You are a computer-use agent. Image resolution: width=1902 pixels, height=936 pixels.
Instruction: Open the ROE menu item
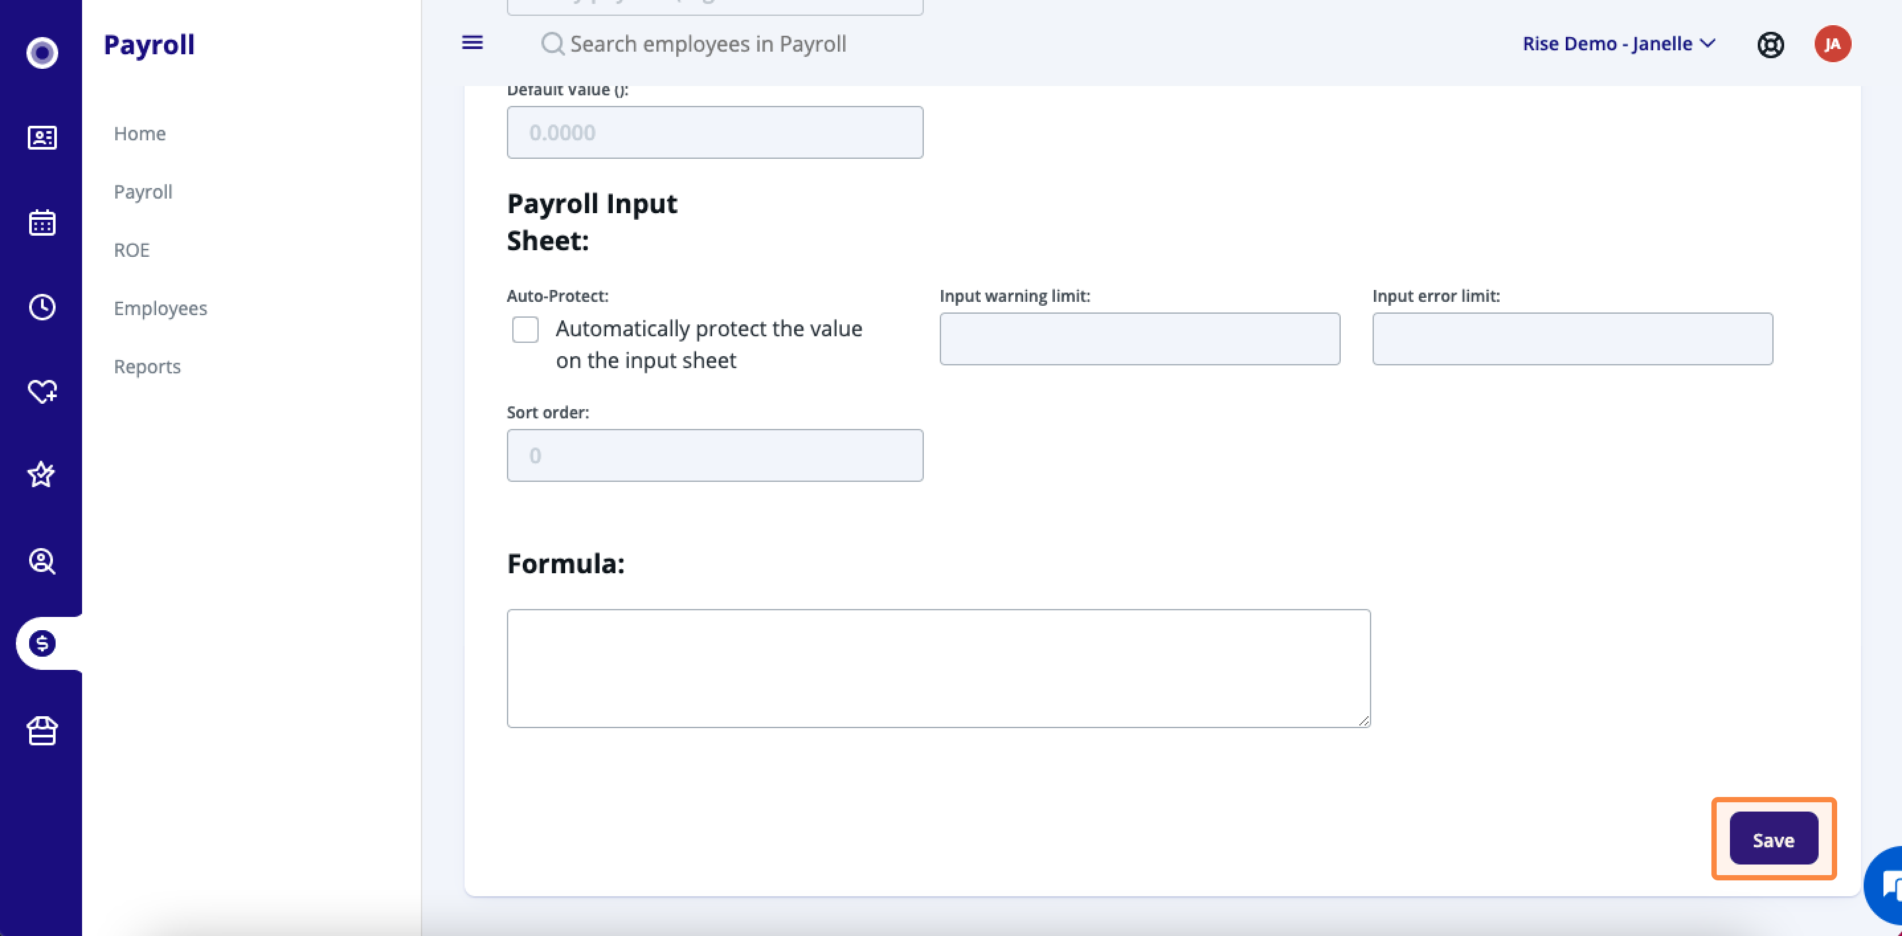click(132, 250)
